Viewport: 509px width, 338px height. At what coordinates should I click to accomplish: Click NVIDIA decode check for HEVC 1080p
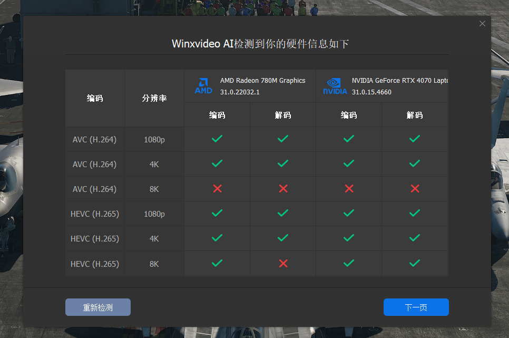415,213
